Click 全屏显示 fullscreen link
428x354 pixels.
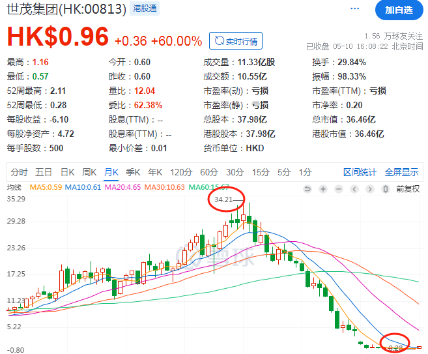click(x=401, y=172)
